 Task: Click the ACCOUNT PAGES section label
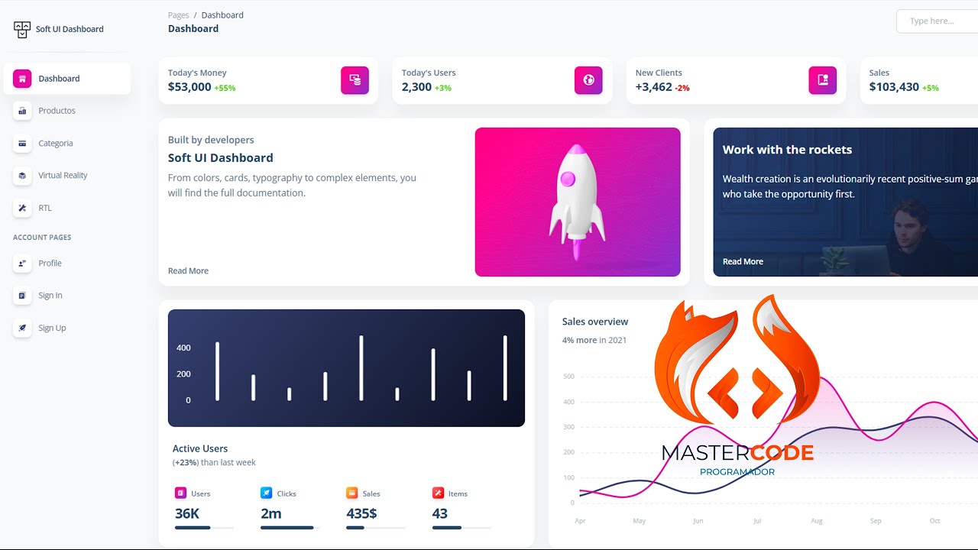(42, 238)
